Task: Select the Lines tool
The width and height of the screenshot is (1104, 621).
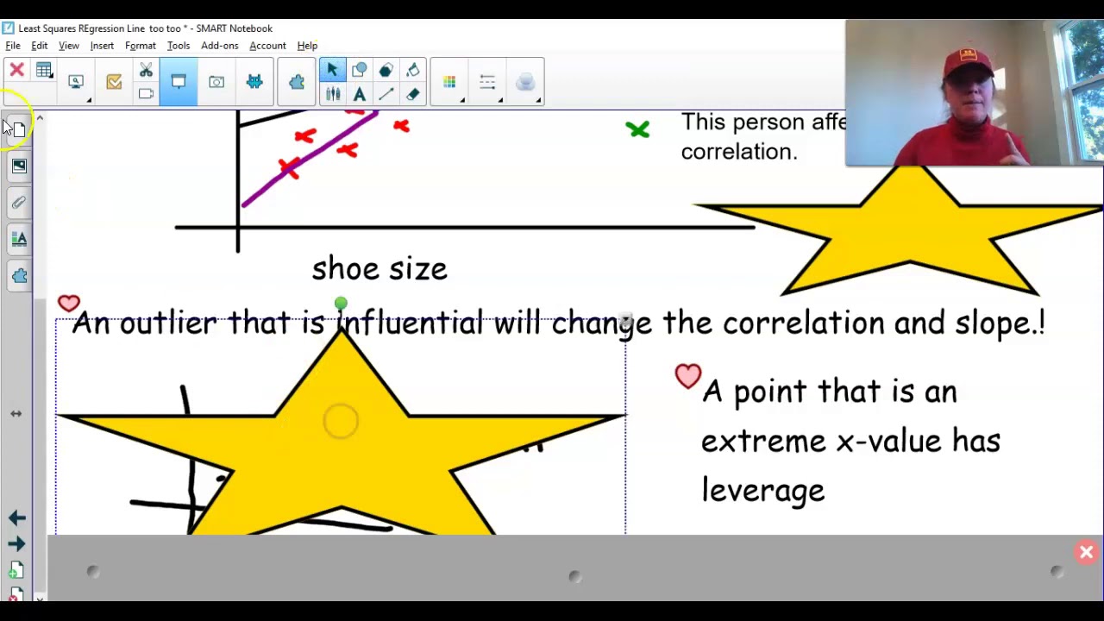Action: 386,94
